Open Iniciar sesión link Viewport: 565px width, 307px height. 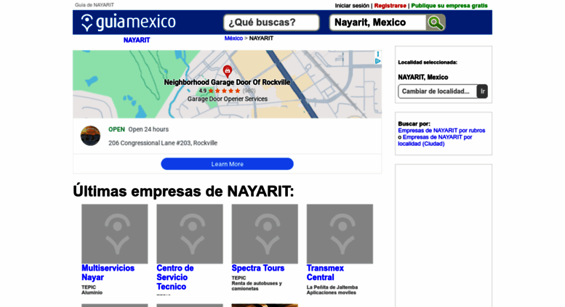point(352,6)
